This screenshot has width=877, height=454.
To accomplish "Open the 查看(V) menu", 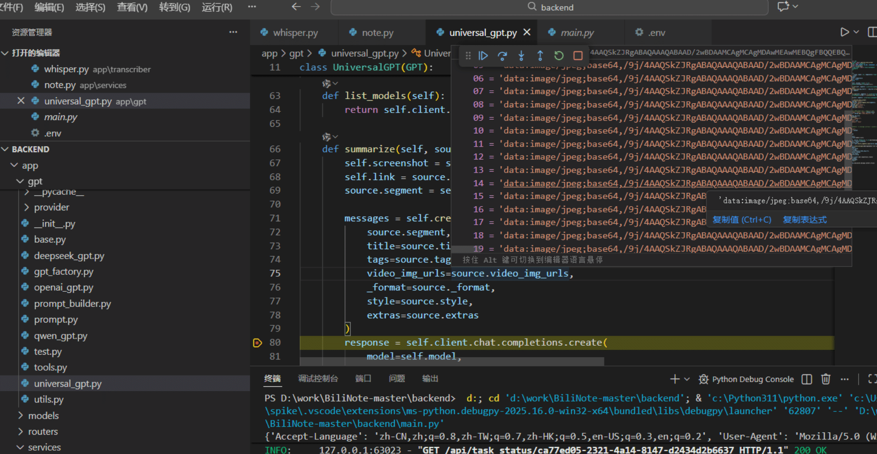I will [132, 7].
